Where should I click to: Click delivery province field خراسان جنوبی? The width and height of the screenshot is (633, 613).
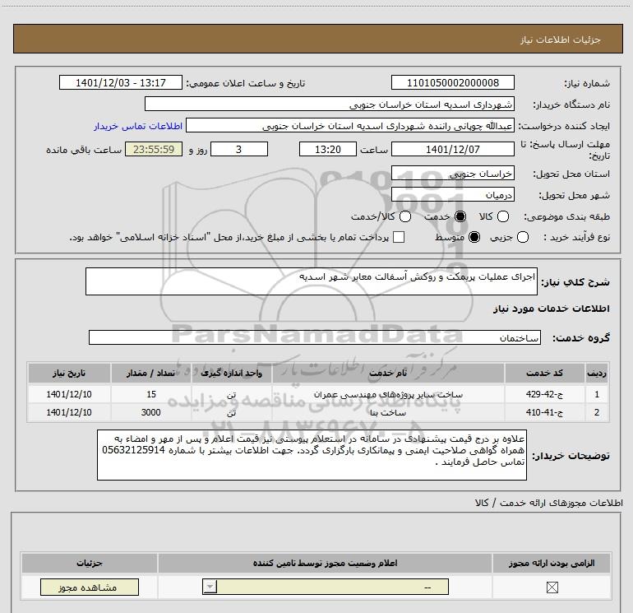(452, 174)
